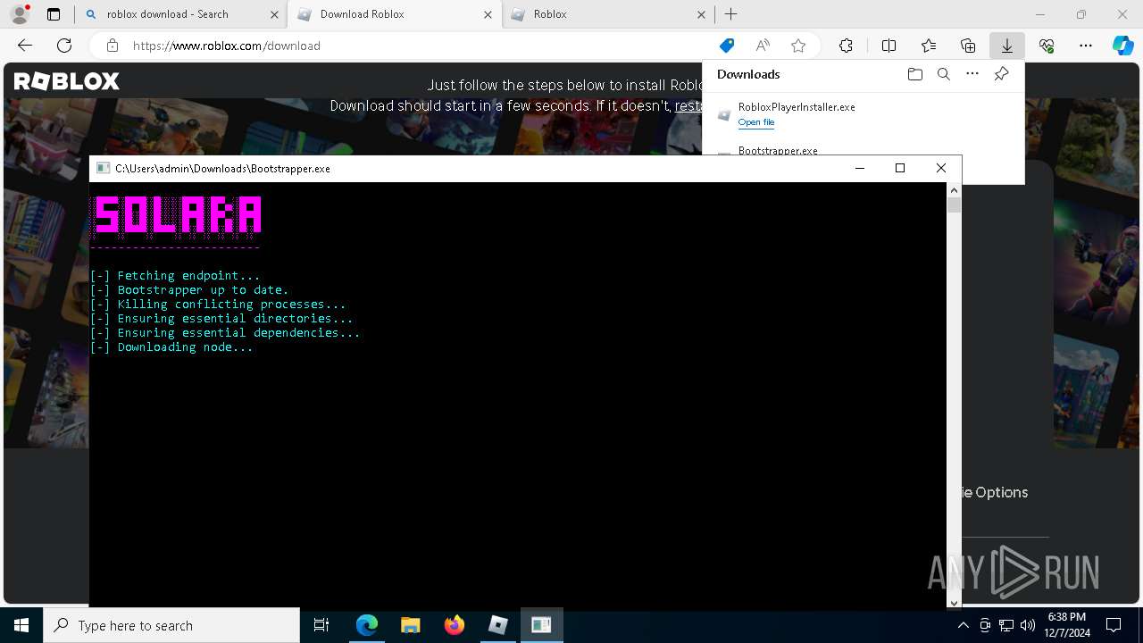Open a new browser tab
This screenshot has height=643, width=1143.
(731, 14)
